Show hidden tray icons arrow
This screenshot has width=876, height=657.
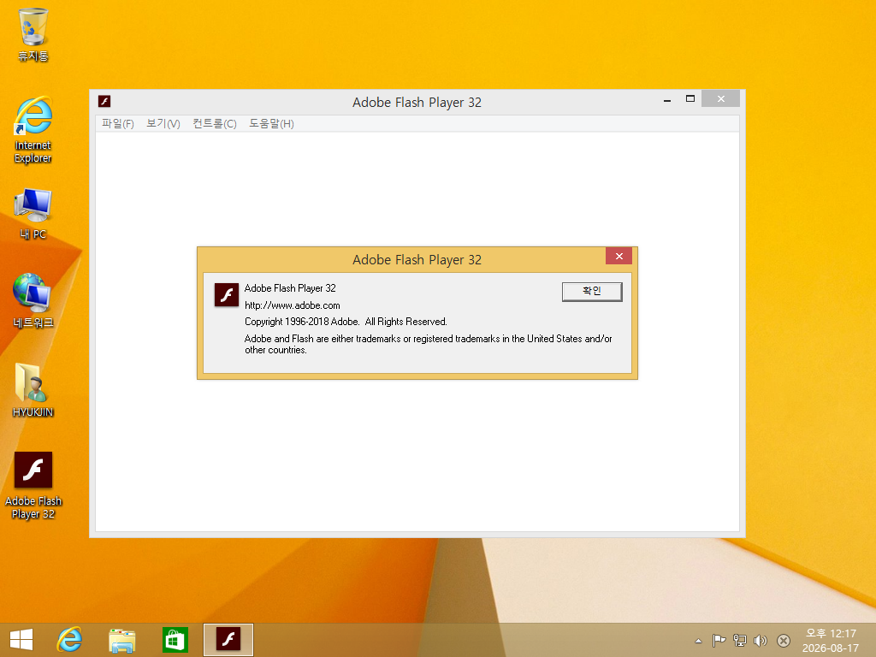tap(698, 641)
